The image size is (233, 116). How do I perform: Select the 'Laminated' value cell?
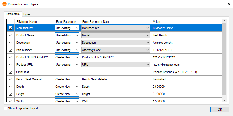tap(187, 79)
